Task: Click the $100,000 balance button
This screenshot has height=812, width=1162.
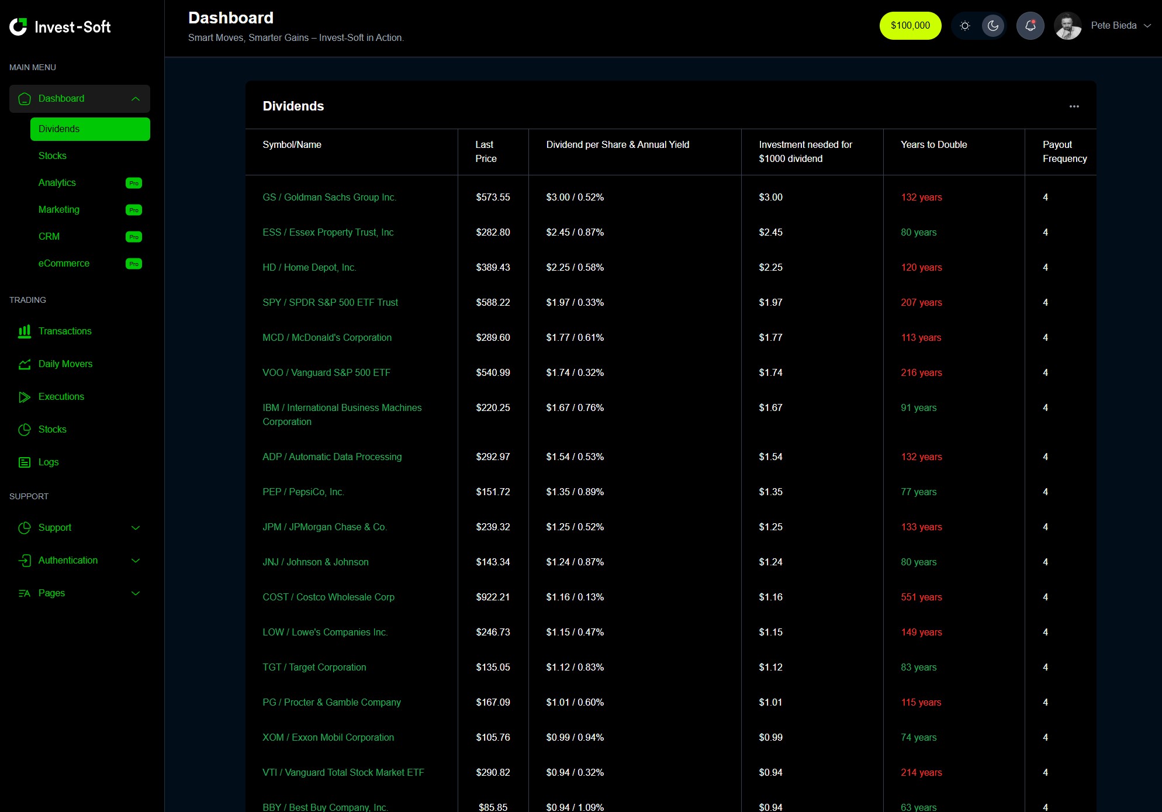Action: click(x=910, y=26)
